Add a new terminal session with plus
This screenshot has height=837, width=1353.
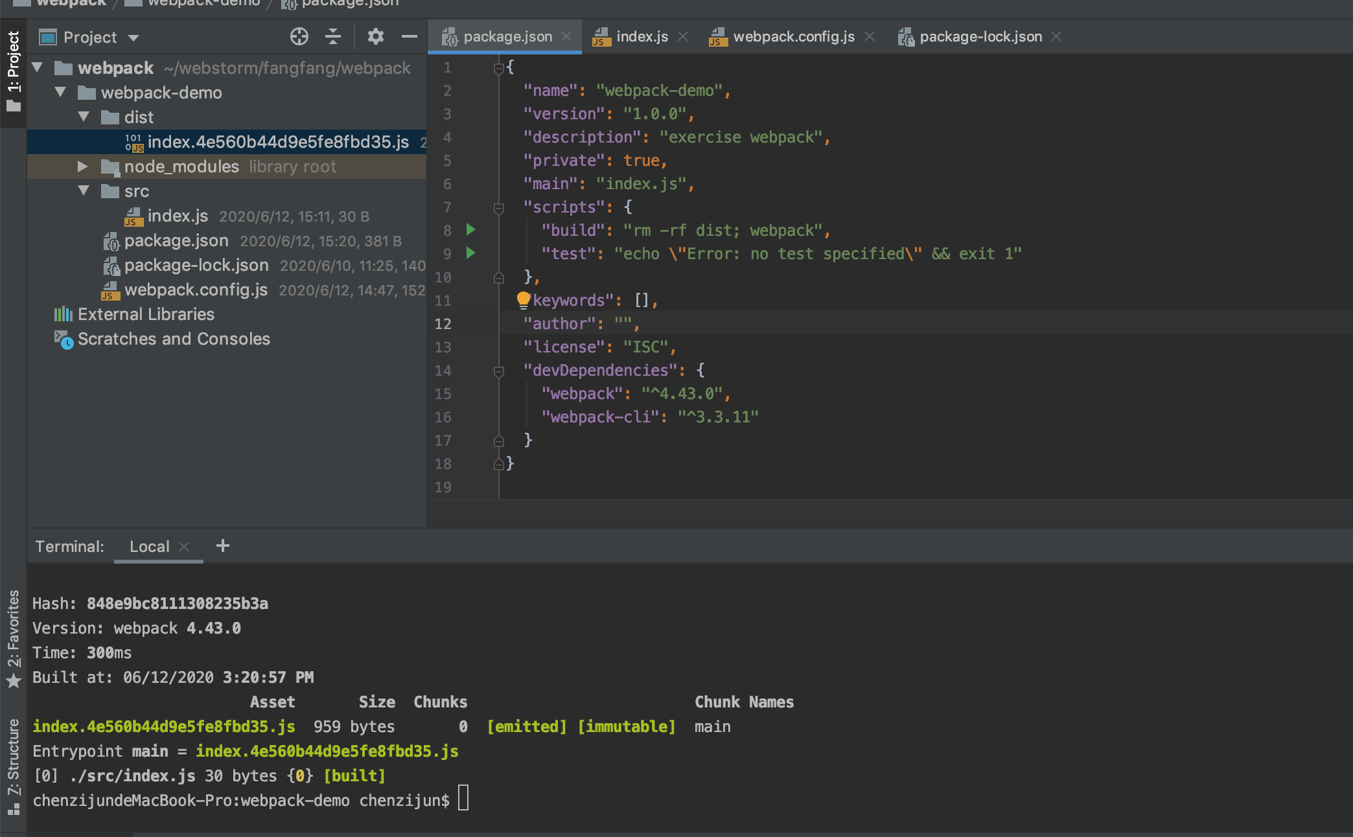pyautogui.click(x=223, y=546)
